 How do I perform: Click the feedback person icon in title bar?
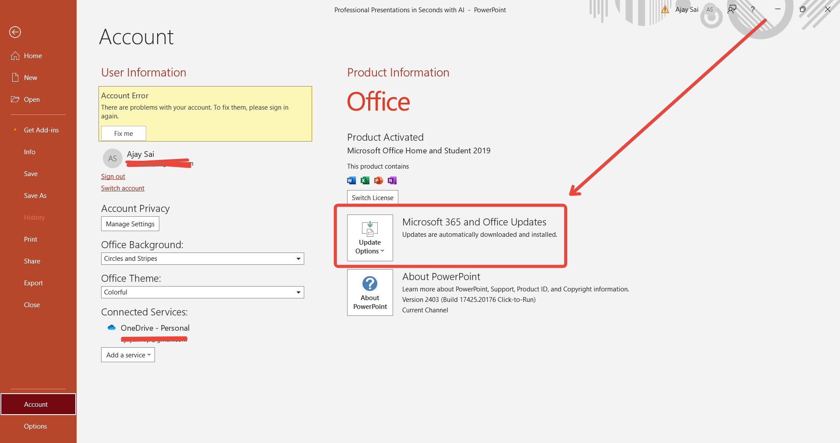pyautogui.click(x=732, y=9)
